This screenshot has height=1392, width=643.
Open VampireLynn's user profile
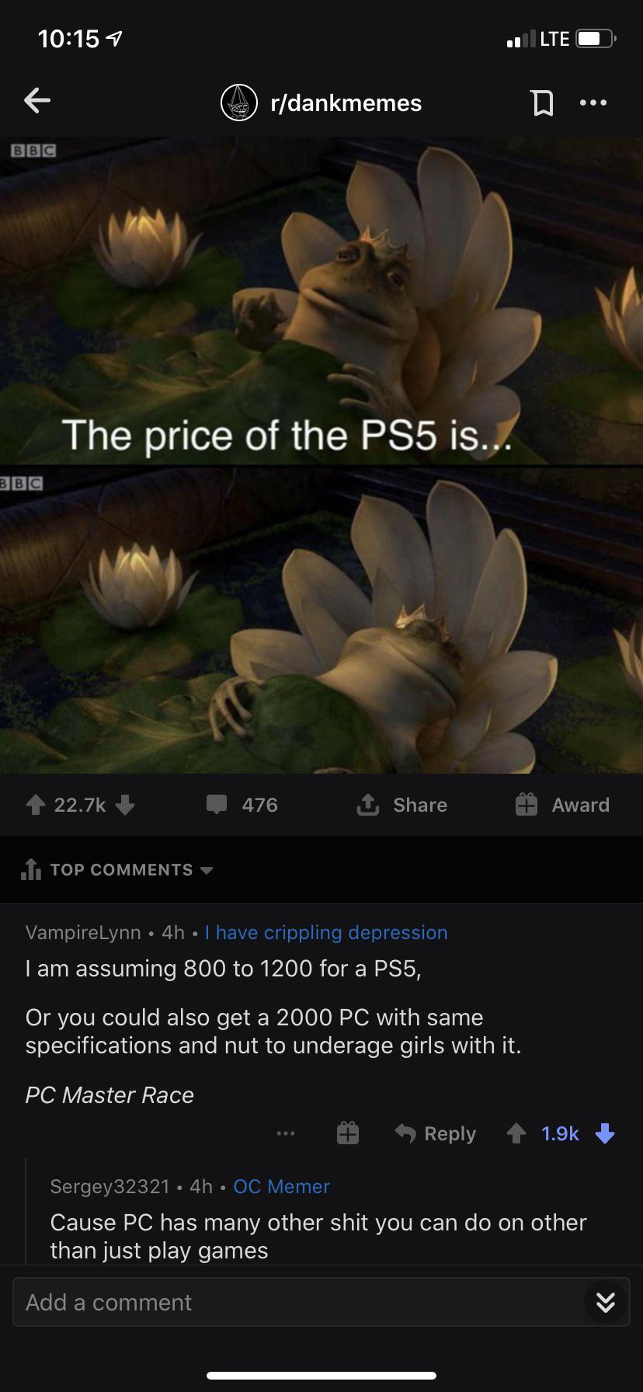click(x=83, y=932)
